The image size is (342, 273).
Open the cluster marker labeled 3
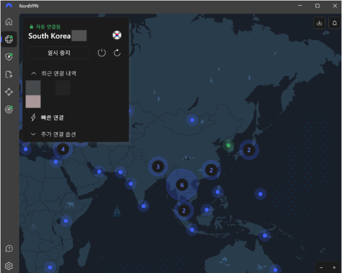click(158, 167)
